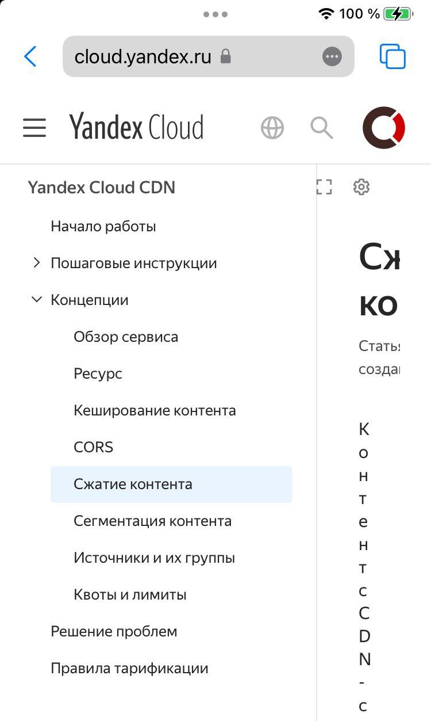Toggle full-screen reading mode icon
Image resolution: width=431 pixels, height=721 pixels.
click(324, 186)
